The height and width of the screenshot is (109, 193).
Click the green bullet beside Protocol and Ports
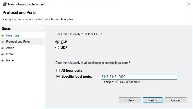[3, 42]
